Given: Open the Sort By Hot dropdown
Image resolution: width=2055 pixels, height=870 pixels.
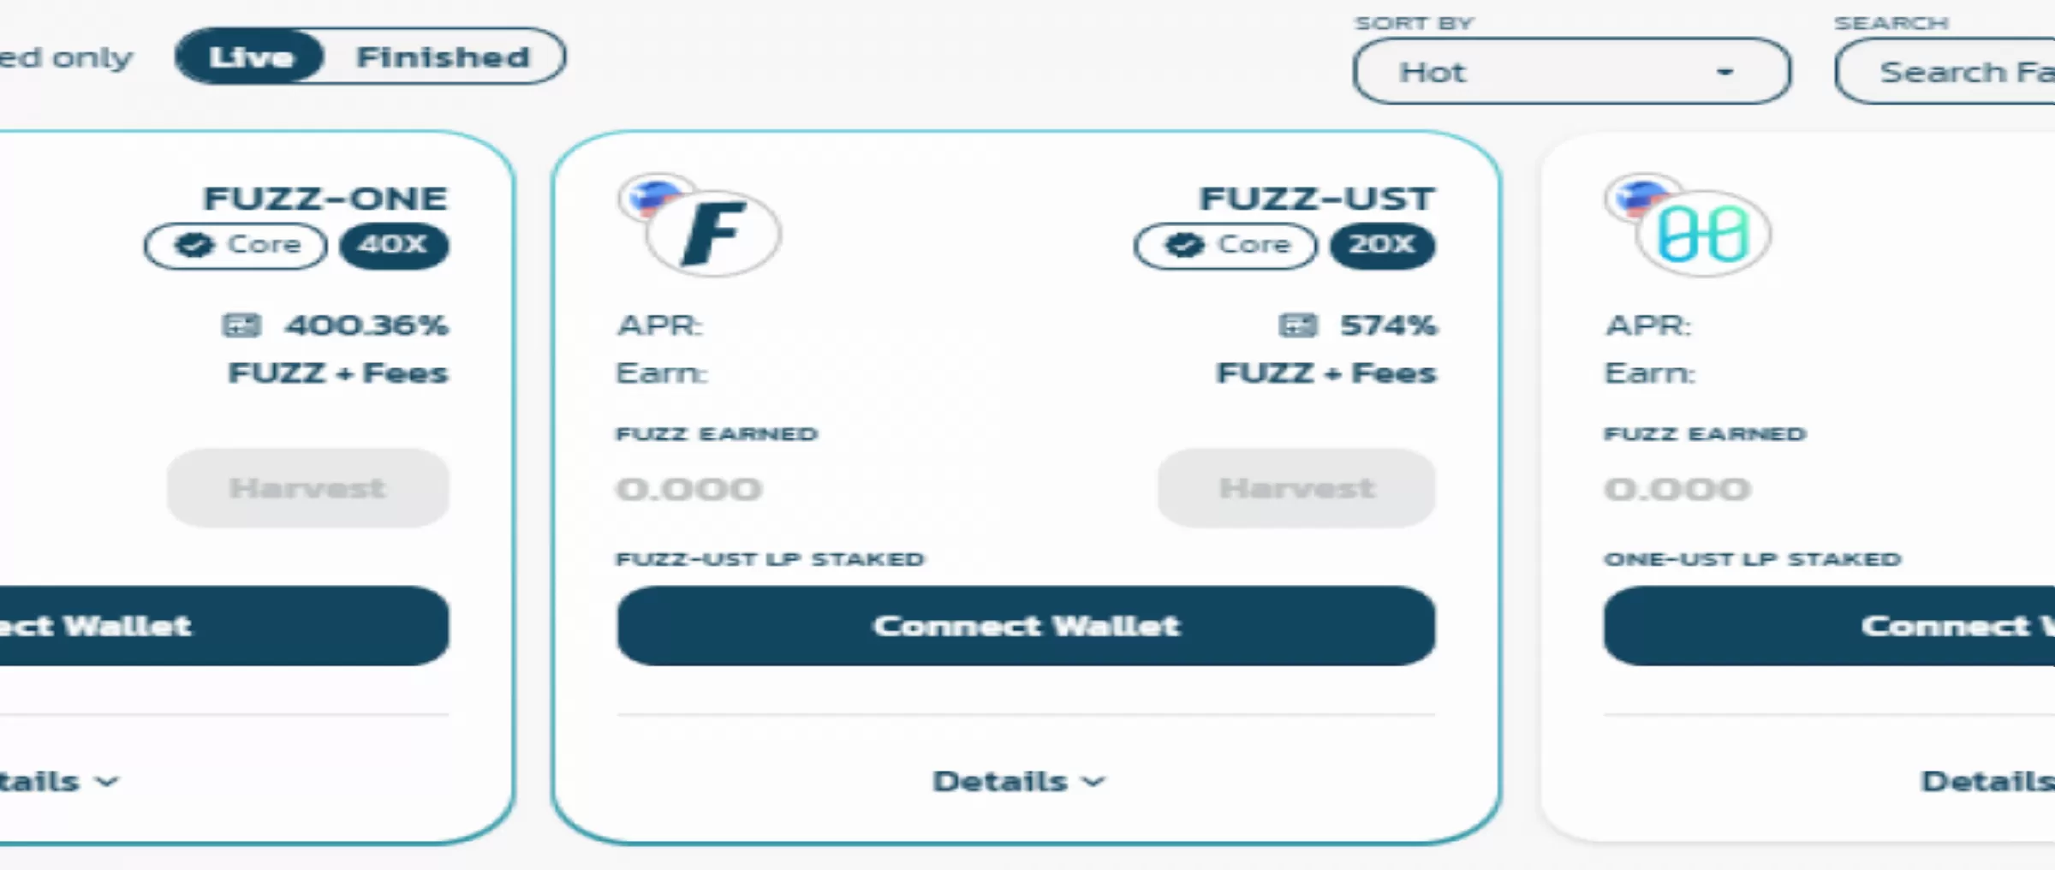Looking at the screenshot, I should click(x=1571, y=71).
